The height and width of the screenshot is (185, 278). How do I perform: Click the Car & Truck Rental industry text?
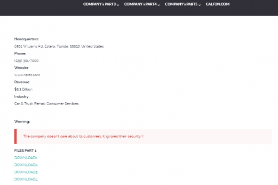click(46, 104)
